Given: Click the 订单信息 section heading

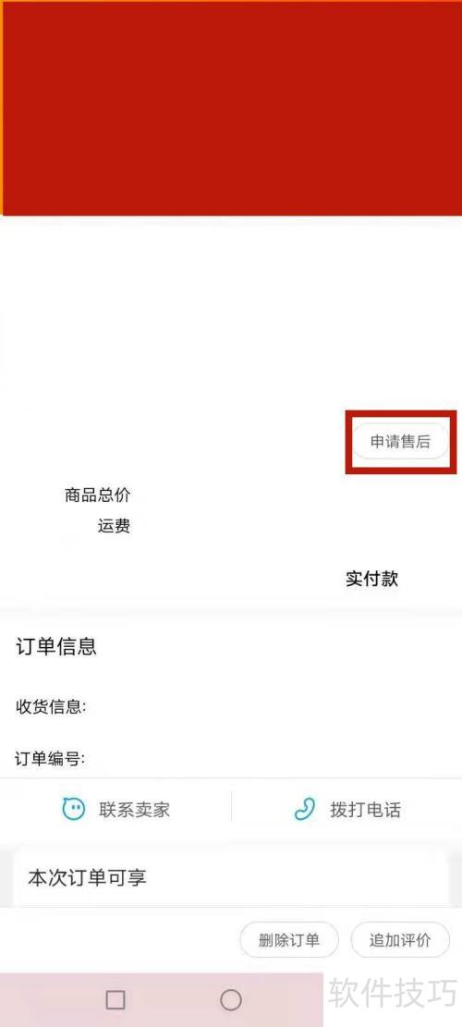Looking at the screenshot, I should 56,647.
